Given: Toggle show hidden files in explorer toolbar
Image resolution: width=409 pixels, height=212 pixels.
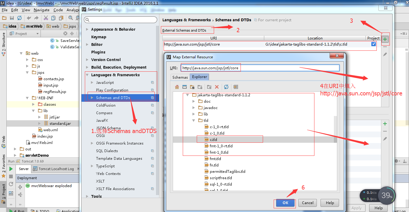Looking at the screenshot, I should pyautogui.click(x=236, y=87).
